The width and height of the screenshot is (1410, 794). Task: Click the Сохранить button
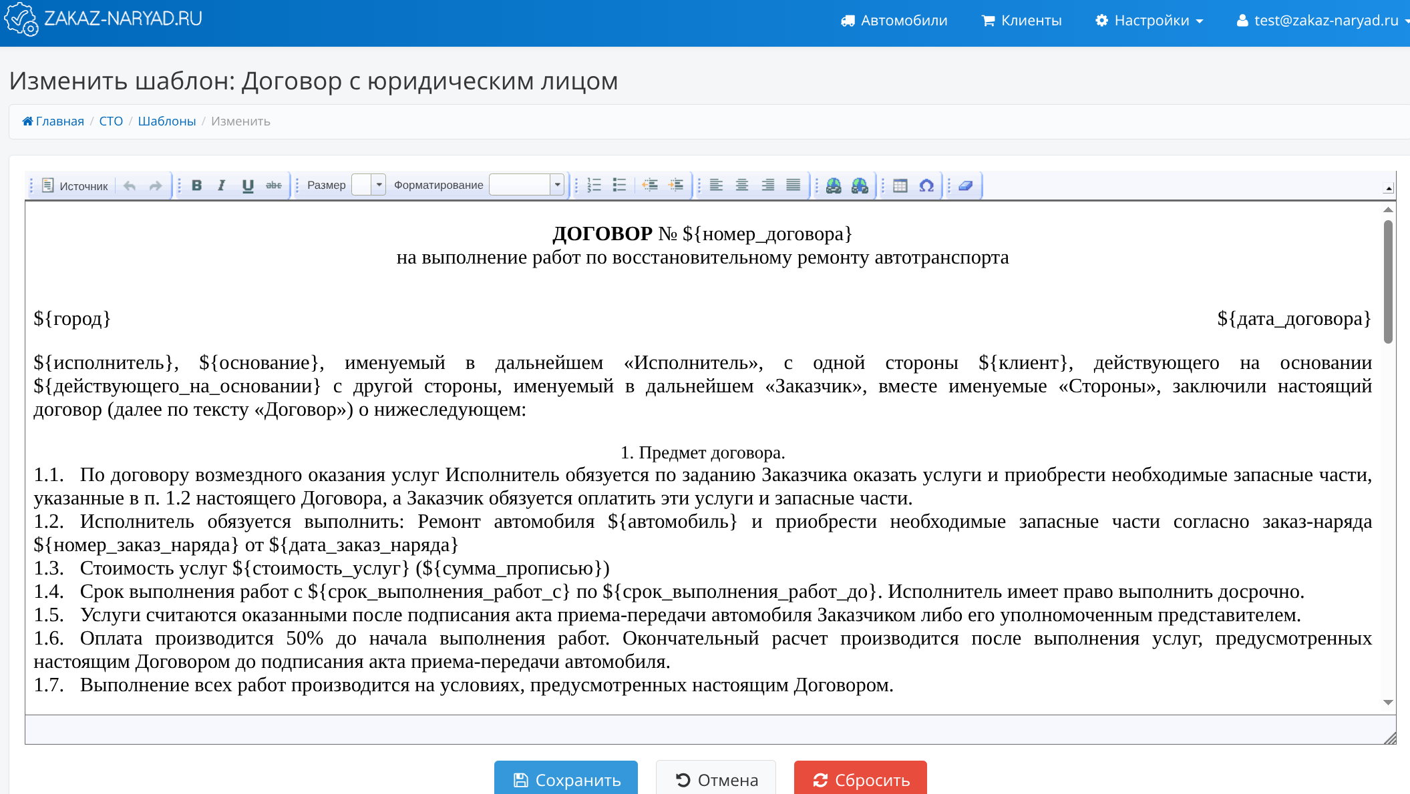(x=566, y=779)
